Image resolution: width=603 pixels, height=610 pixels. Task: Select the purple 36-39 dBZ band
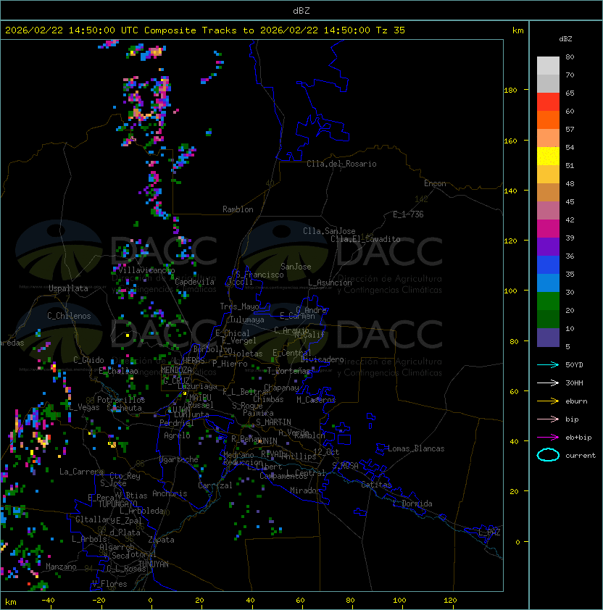pyautogui.click(x=548, y=246)
